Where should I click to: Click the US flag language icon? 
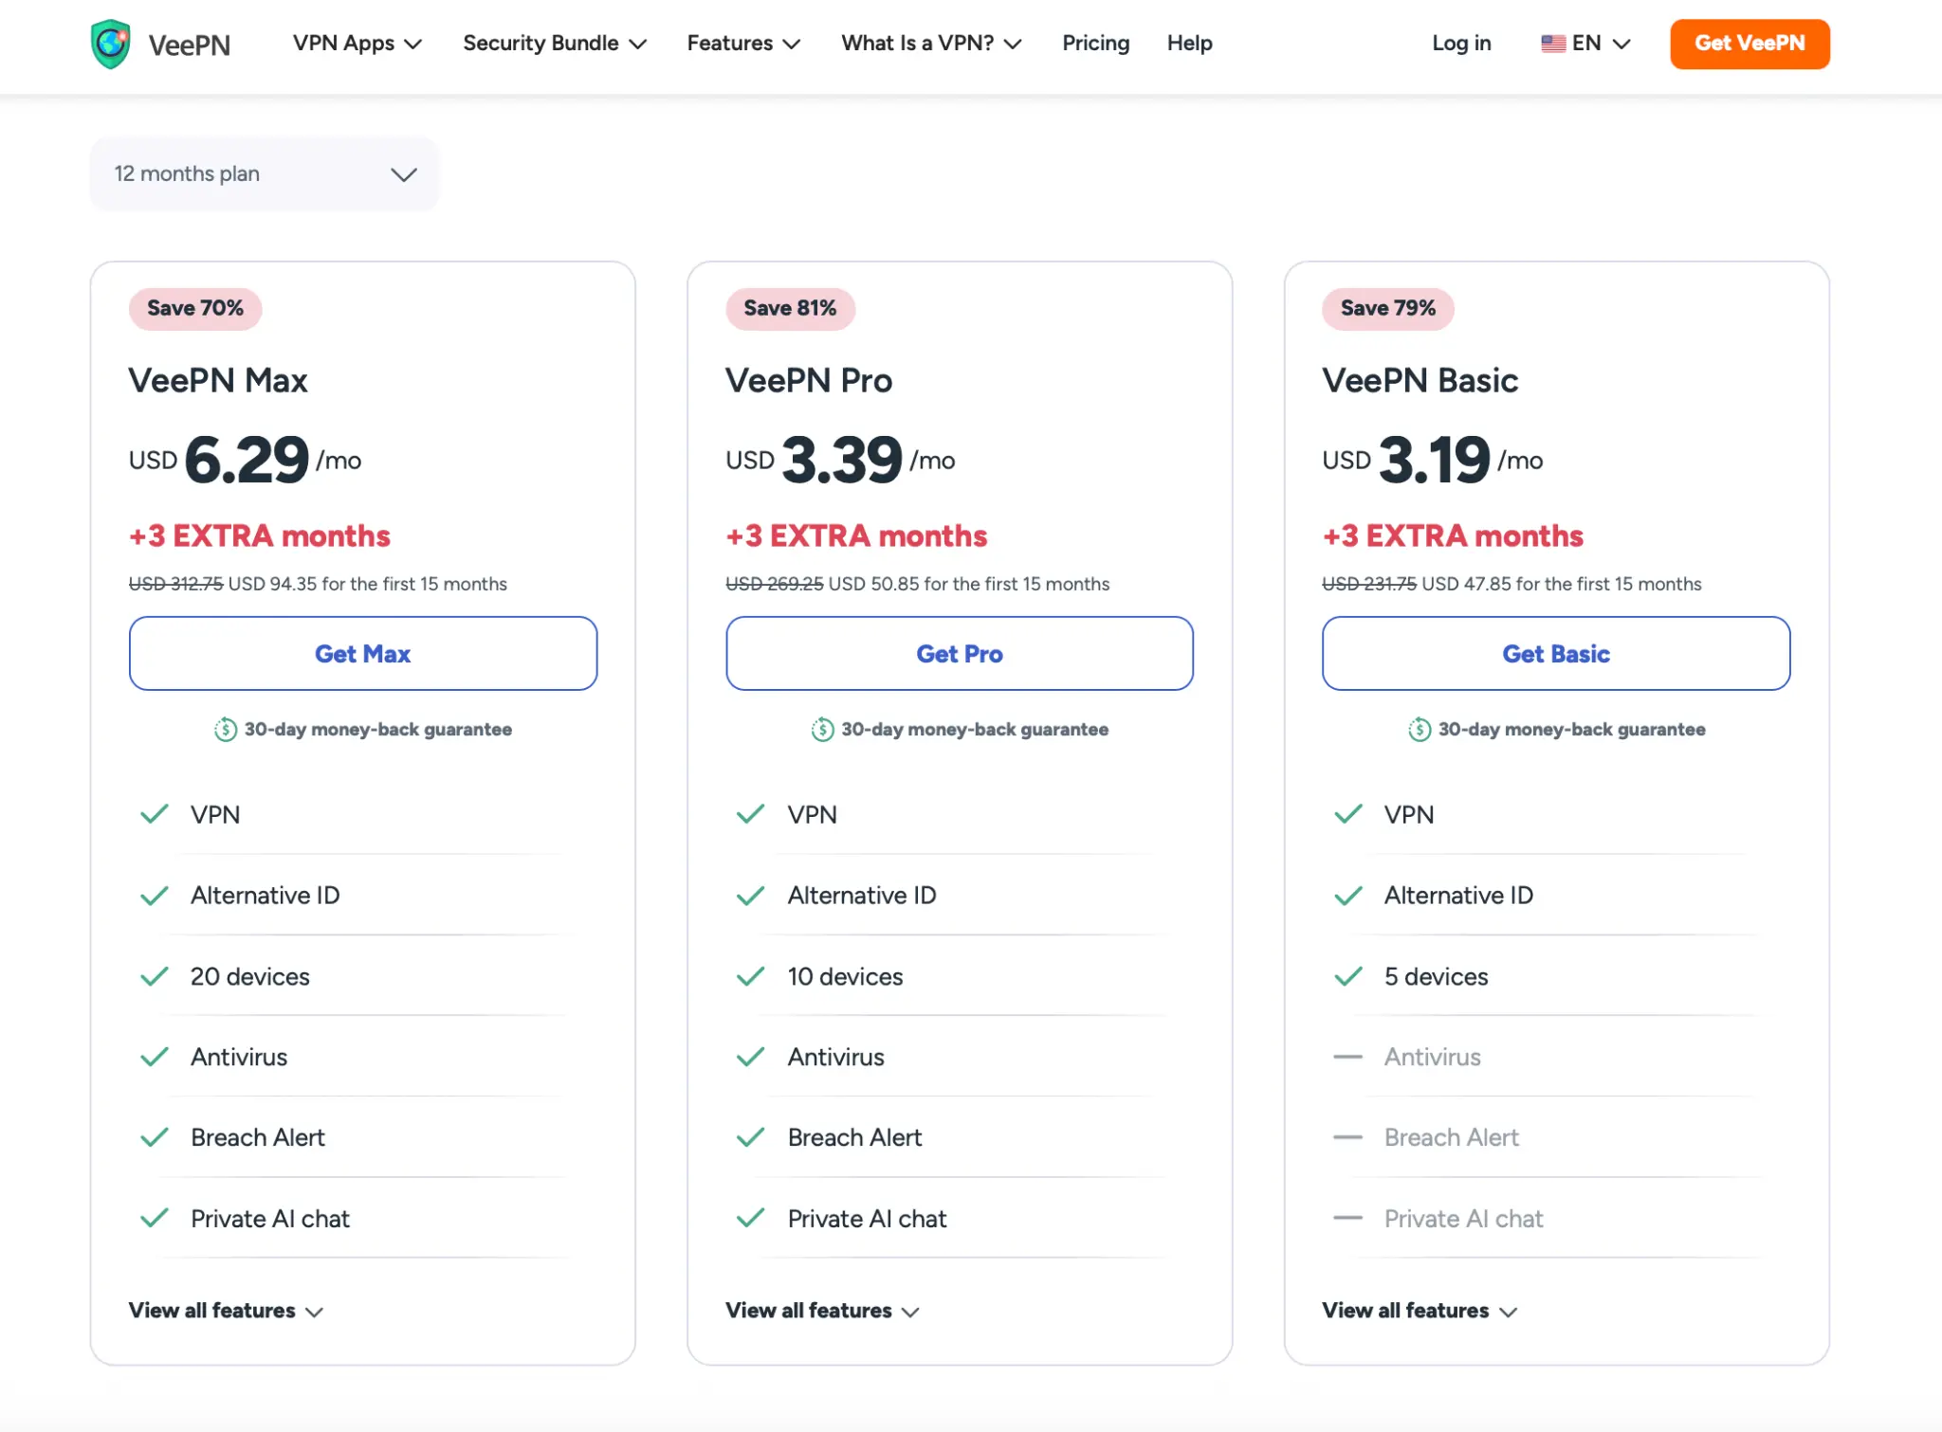1552,44
